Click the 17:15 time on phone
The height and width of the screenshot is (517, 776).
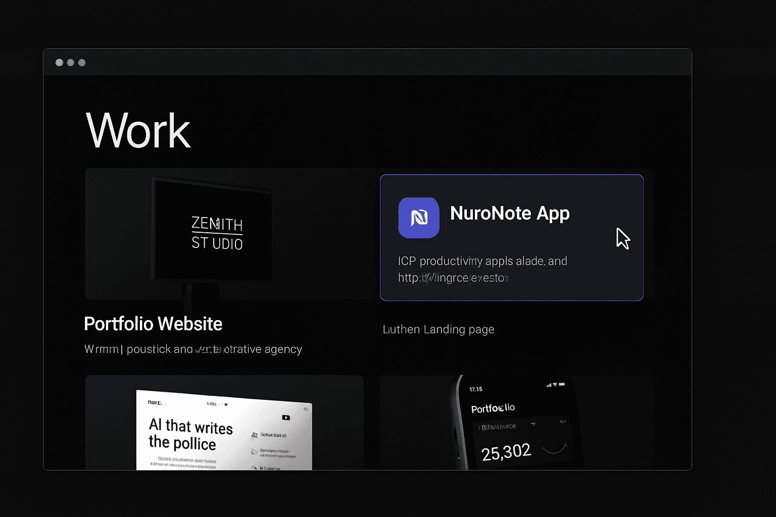tap(476, 389)
